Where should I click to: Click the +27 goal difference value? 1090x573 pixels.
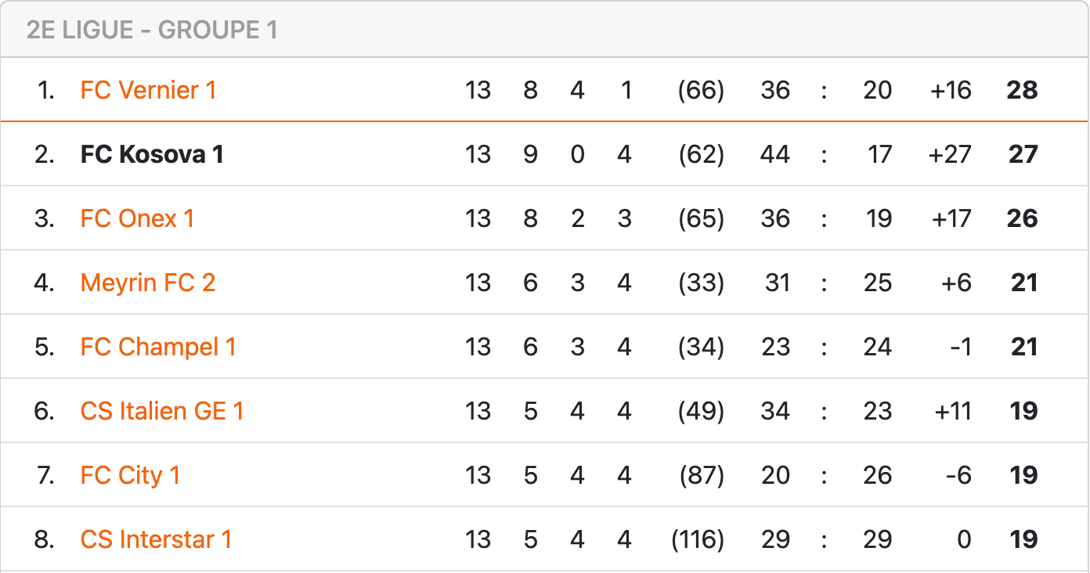[950, 154]
